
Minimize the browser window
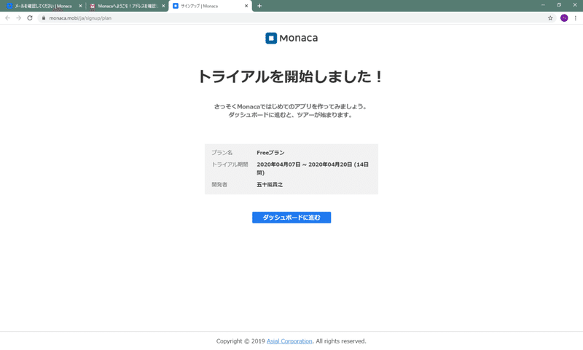point(543,5)
